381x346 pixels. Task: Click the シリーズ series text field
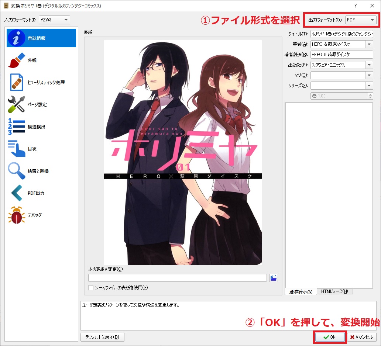tap(338, 86)
